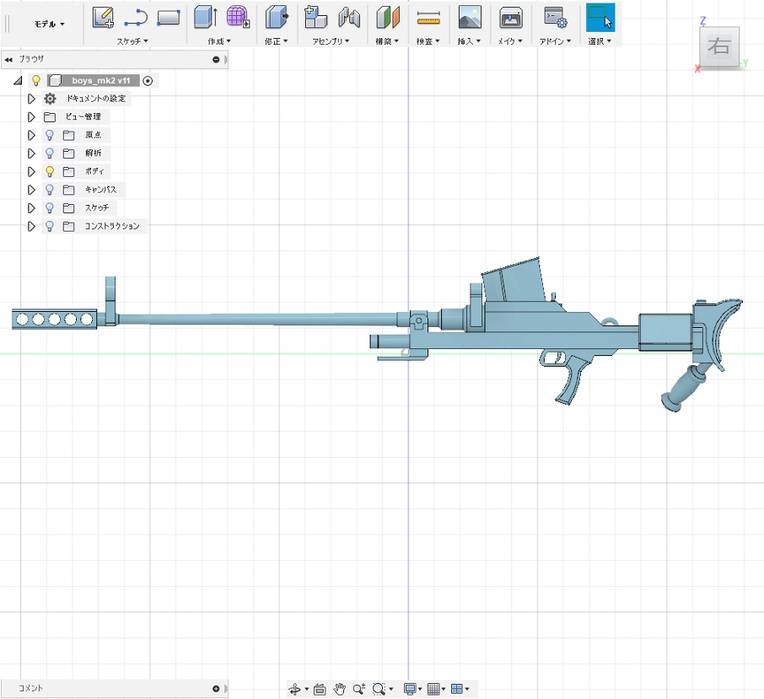Viewport: 764px width, 699px height.
Task: Open the スケッチ menu
Action: coord(132,40)
